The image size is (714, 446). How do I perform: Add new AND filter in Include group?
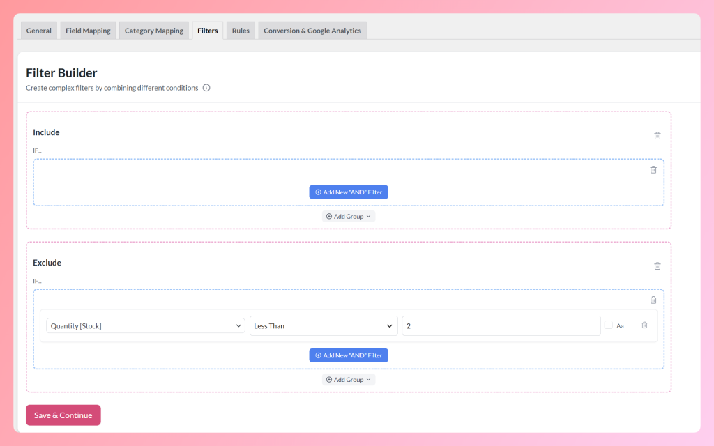[349, 192]
